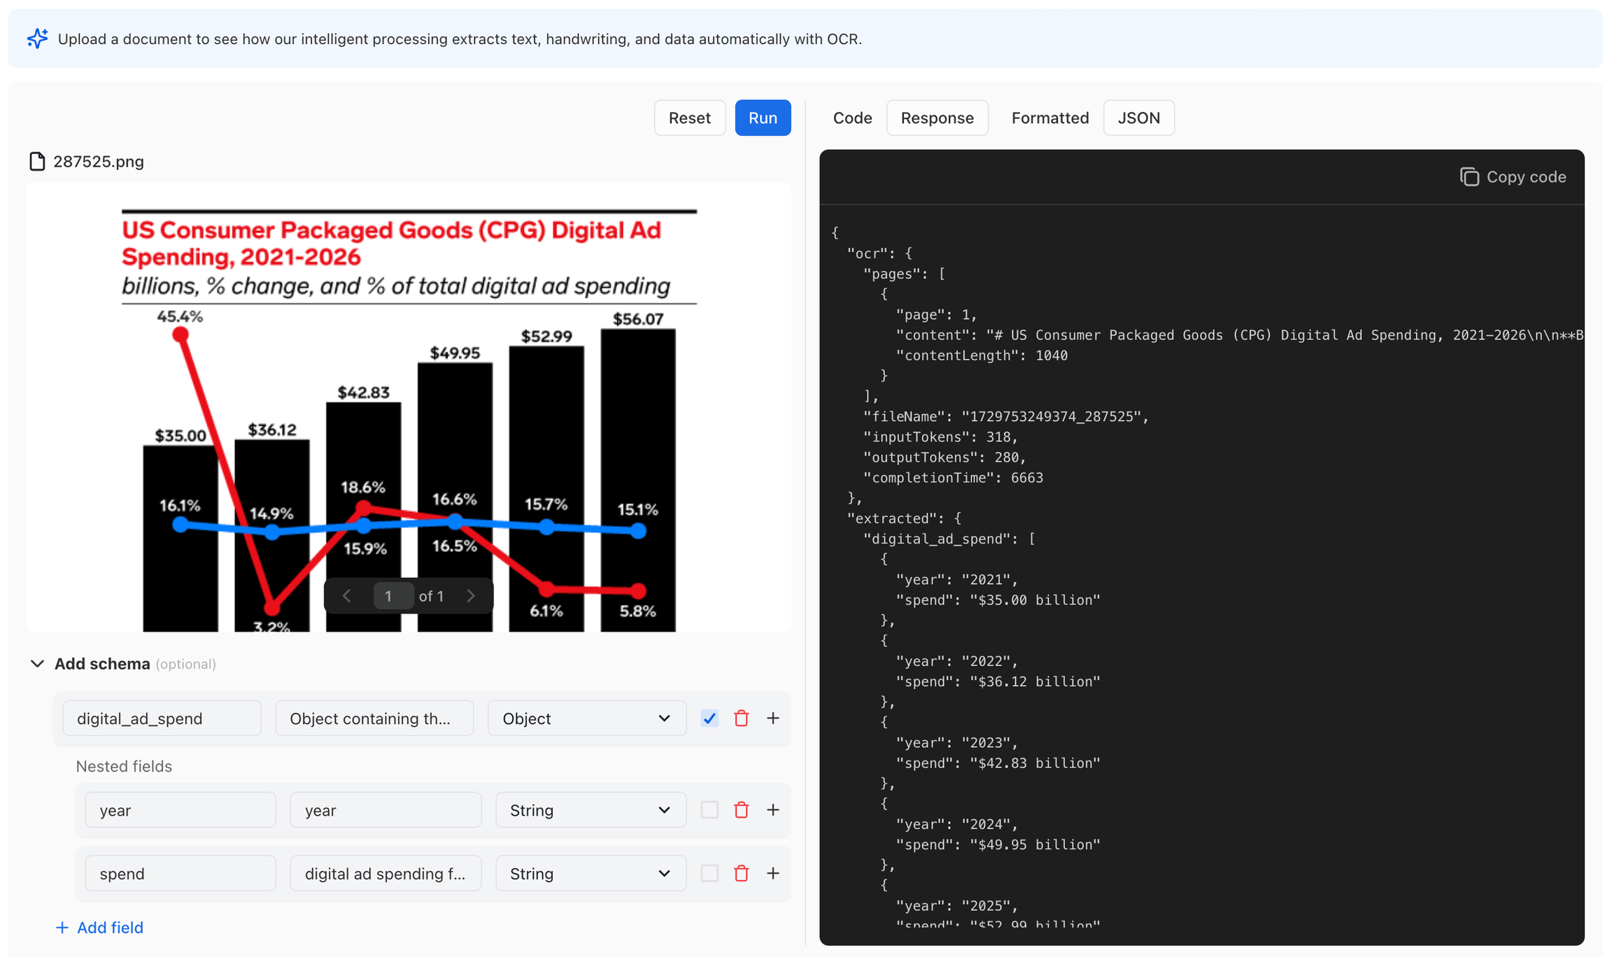Viewport: 1612px width, 957px height.
Task: Collapse the Add schema section
Action: (x=38, y=663)
